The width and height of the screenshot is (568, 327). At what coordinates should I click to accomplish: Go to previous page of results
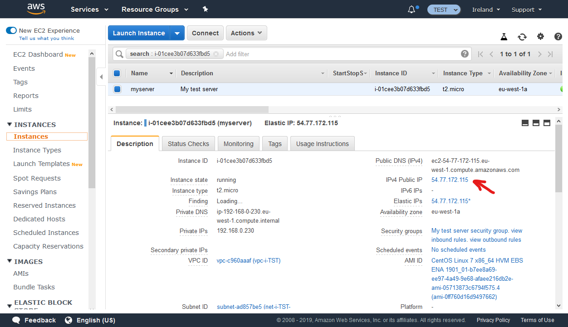click(491, 54)
